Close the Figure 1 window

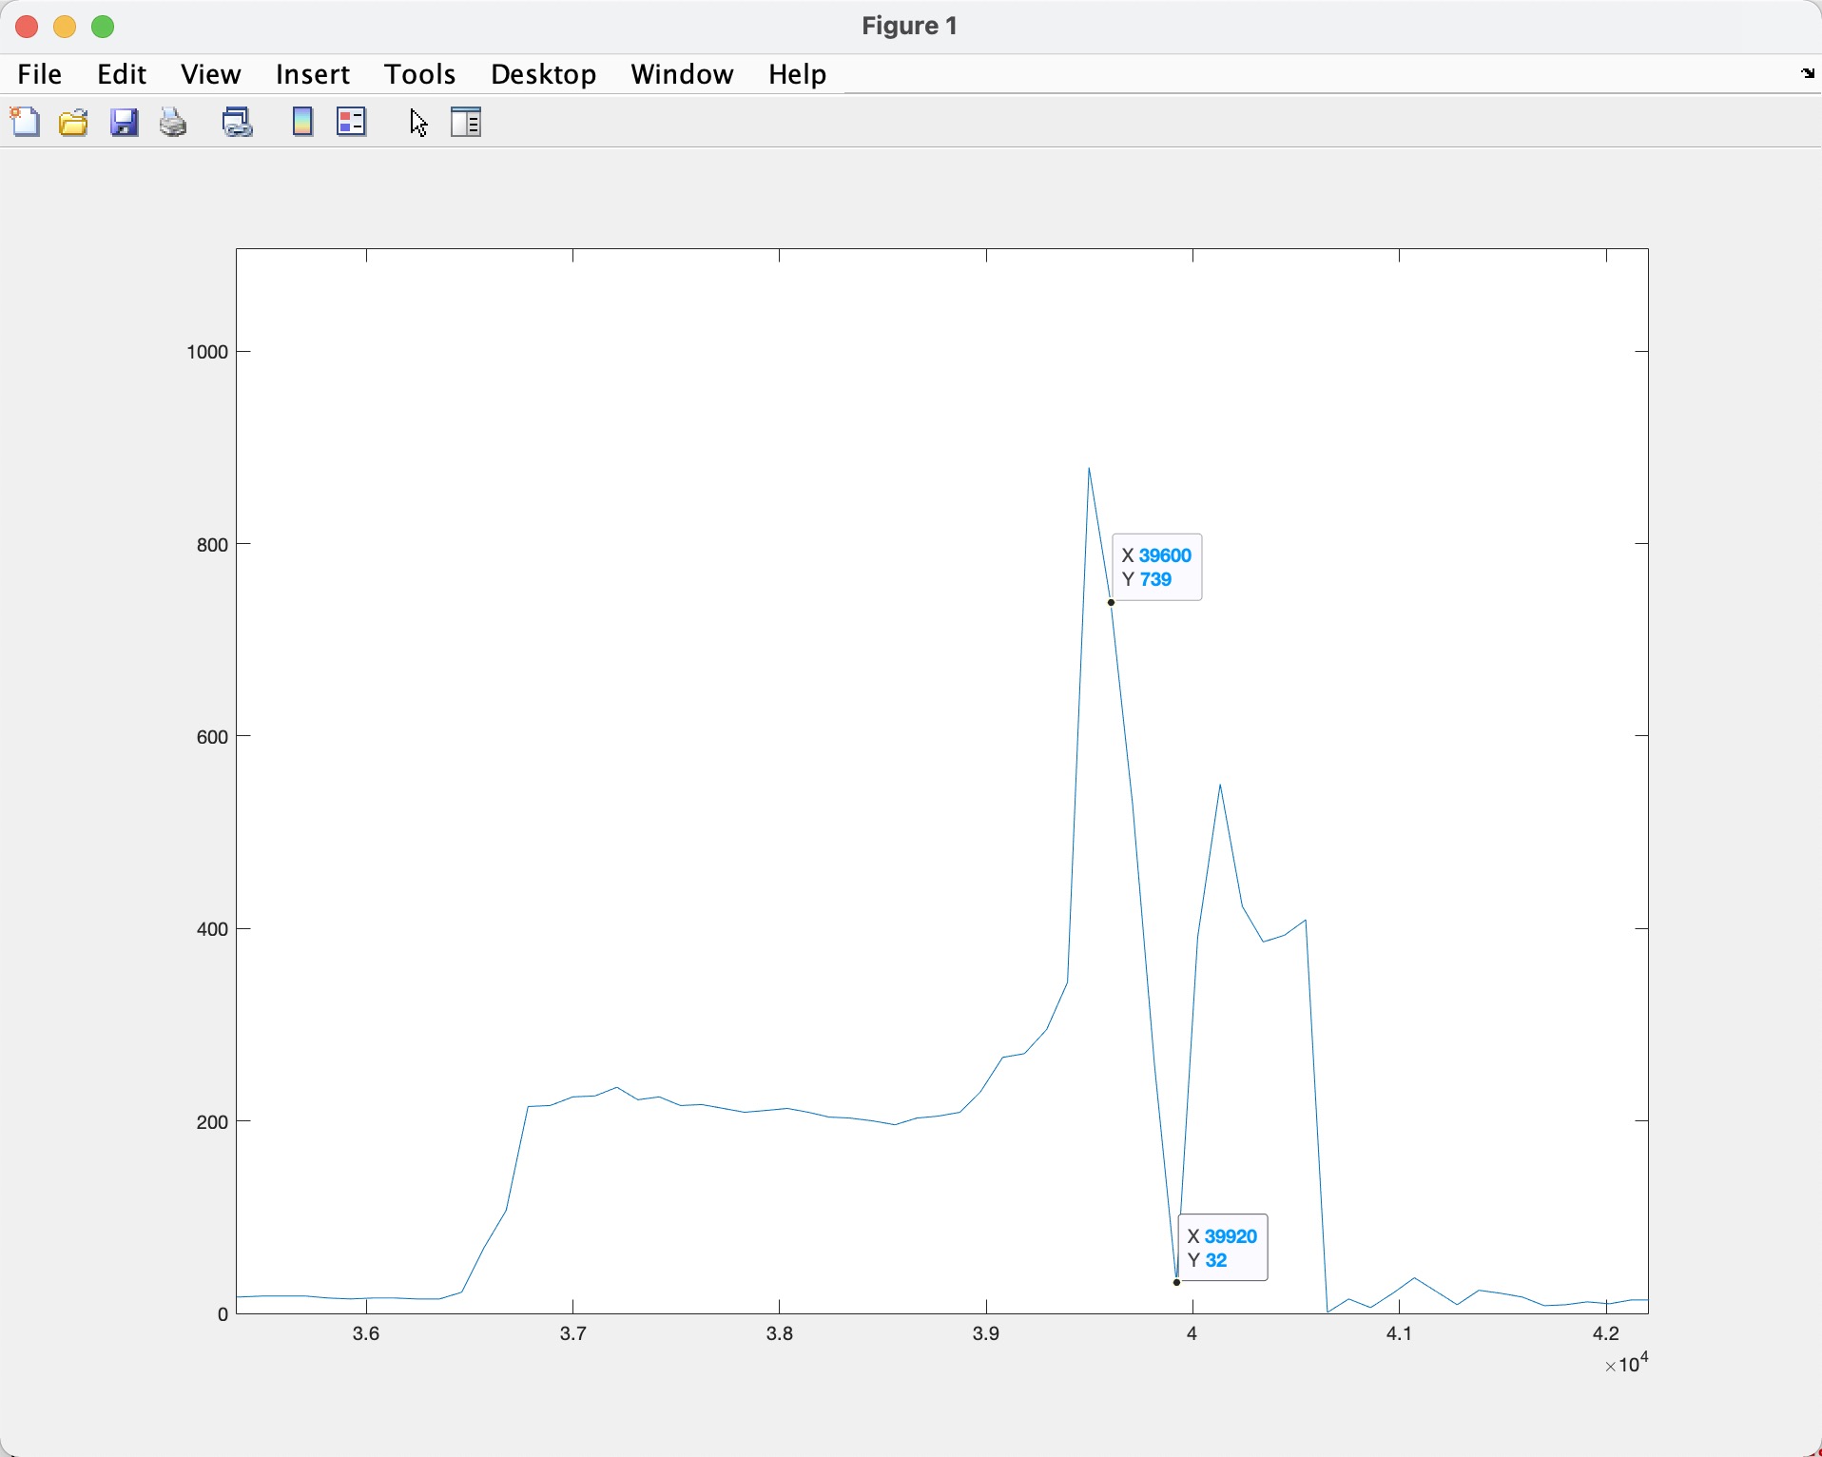(x=27, y=27)
